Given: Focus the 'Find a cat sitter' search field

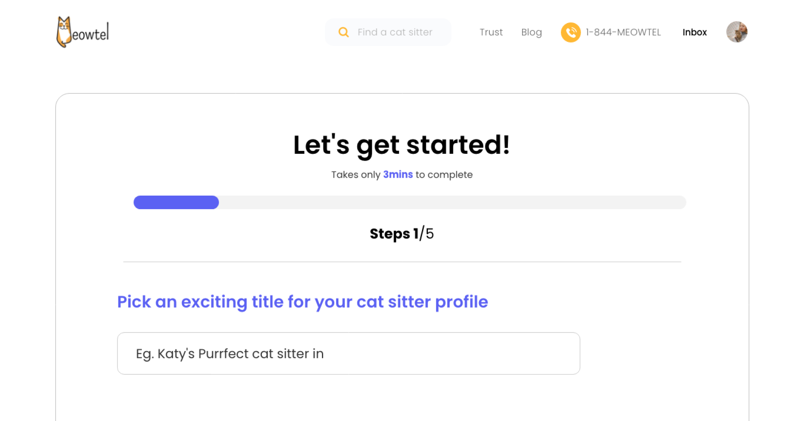Looking at the screenshot, I should [395, 32].
